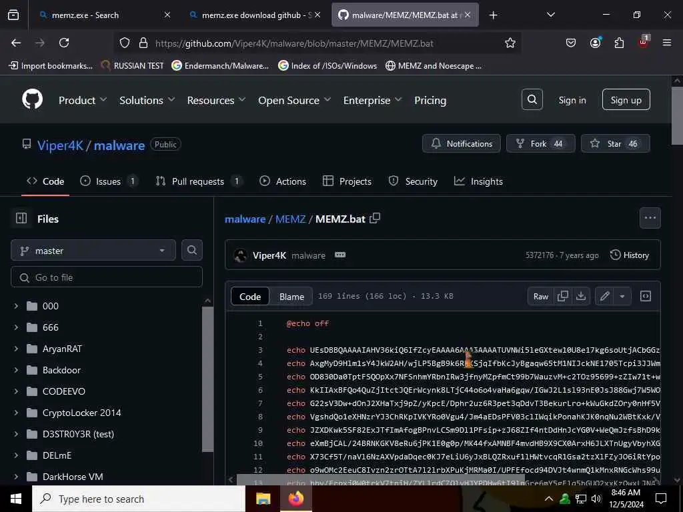Star the repository button

tap(615, 143)
